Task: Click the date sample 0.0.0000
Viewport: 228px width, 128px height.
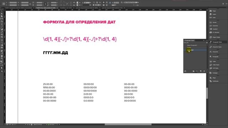Action: (x=88, y=101)
